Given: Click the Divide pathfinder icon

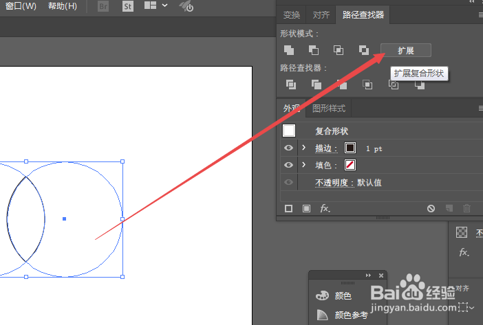Looking at the screenshot, I should click(x=291, y=85).
